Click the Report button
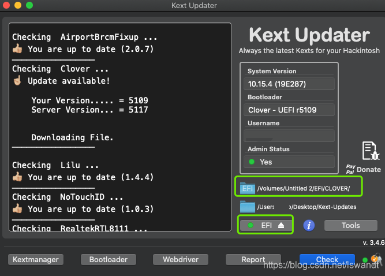The height and width of the screenshot is (276, 385). (253, 260)
